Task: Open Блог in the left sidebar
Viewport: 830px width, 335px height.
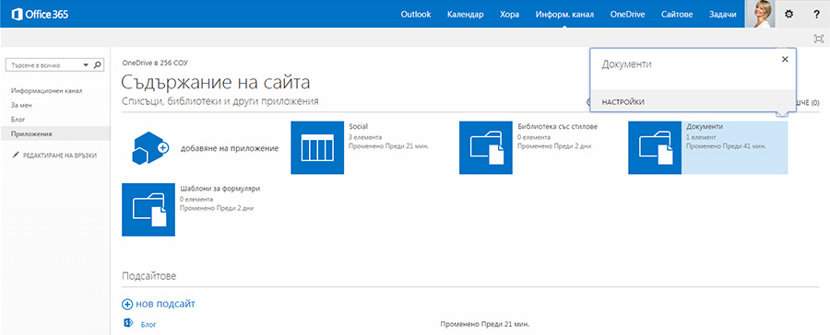Action: (x=18, y=120)
